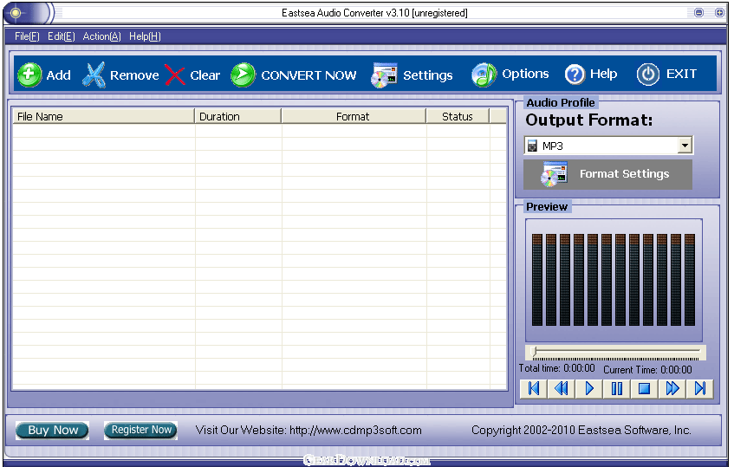Click the spectrum visualizer in Preview panel
This screenshot has height=467, width=734.
tap(614, 280)
